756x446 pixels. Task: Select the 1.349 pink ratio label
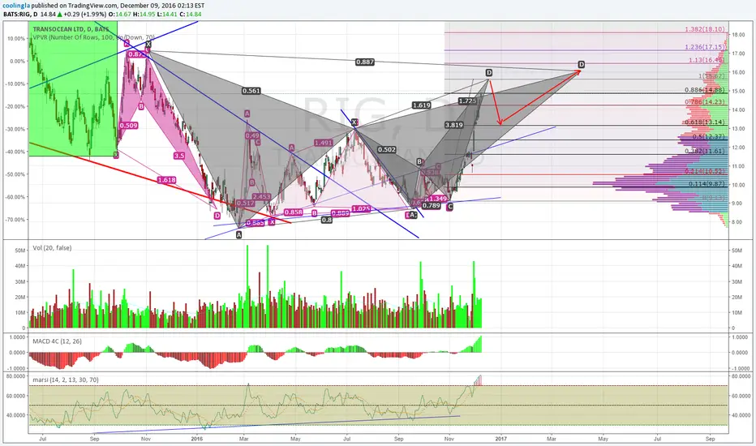point(438,199)
